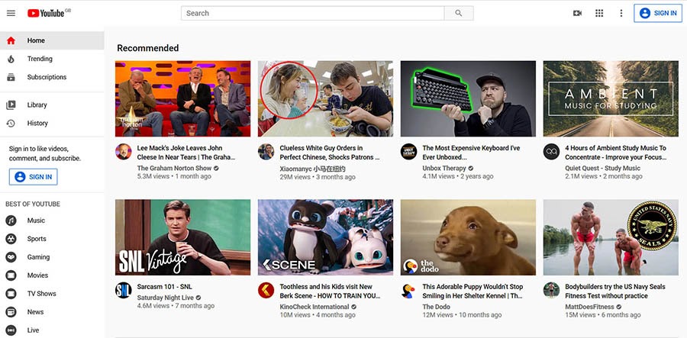Open the Bodybuilders try Navy Seals title

tap(614, 291)
